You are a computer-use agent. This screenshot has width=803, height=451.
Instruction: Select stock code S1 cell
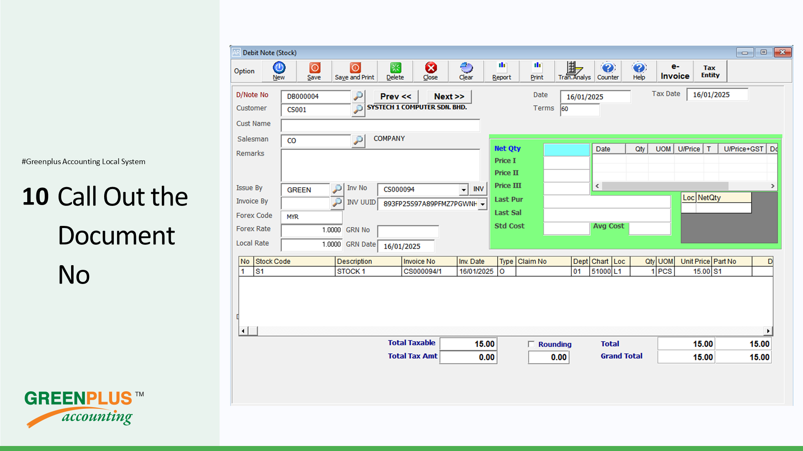click(x=294, y=271)
